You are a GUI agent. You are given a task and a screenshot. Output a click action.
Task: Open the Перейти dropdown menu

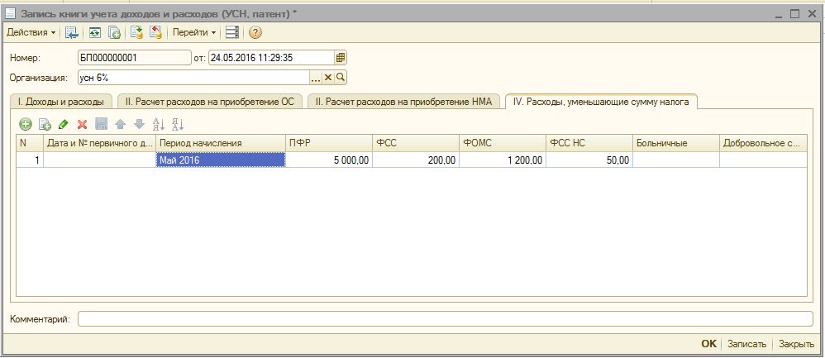point(194,32)
